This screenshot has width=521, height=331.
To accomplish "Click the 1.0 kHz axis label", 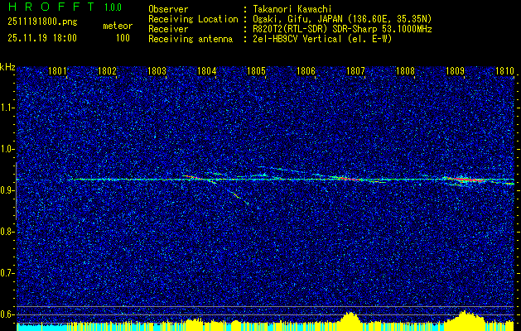I will pos(7,149).
